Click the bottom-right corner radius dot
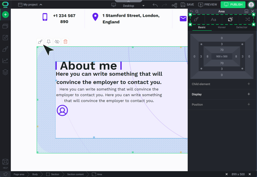Viewport: 257px width, 177px height. pos(242,69)
